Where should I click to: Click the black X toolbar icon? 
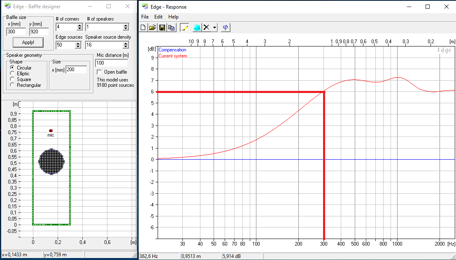coord(207,28)
